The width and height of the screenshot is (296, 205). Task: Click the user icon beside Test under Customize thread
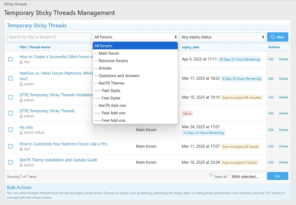coord(21,149)
